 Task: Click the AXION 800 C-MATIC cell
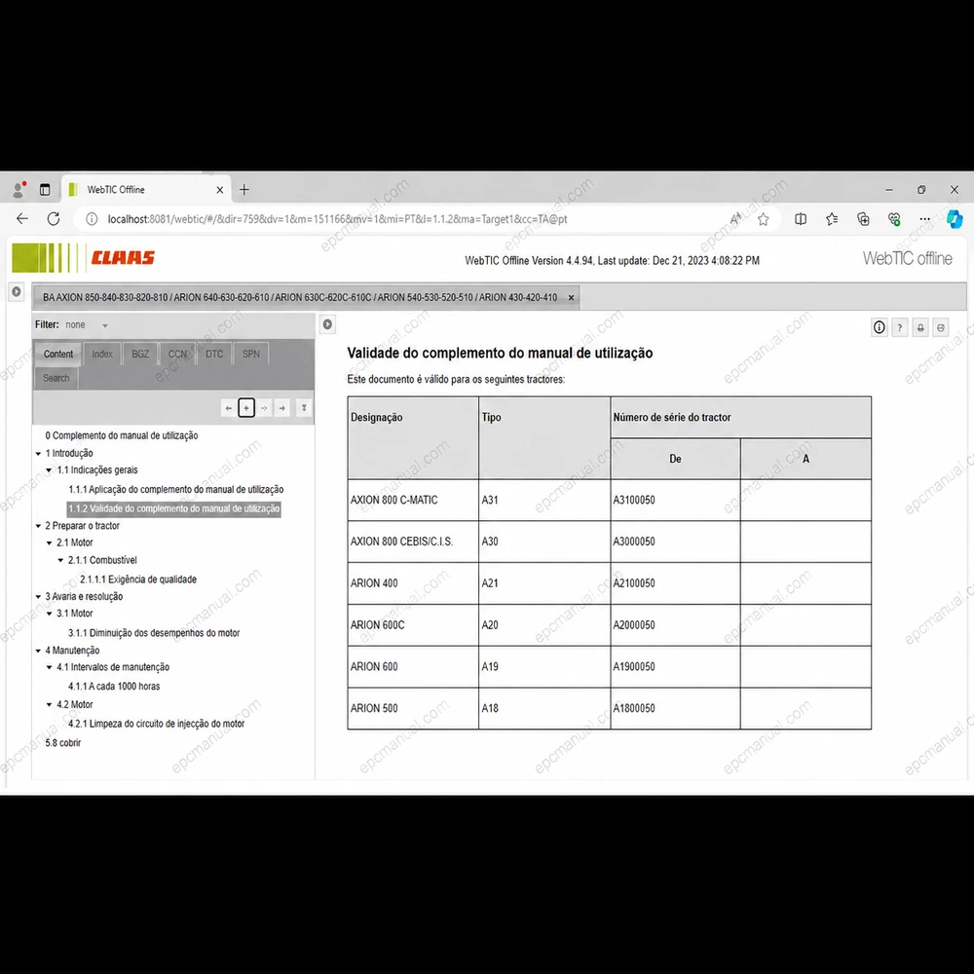[x=413, y=500]
